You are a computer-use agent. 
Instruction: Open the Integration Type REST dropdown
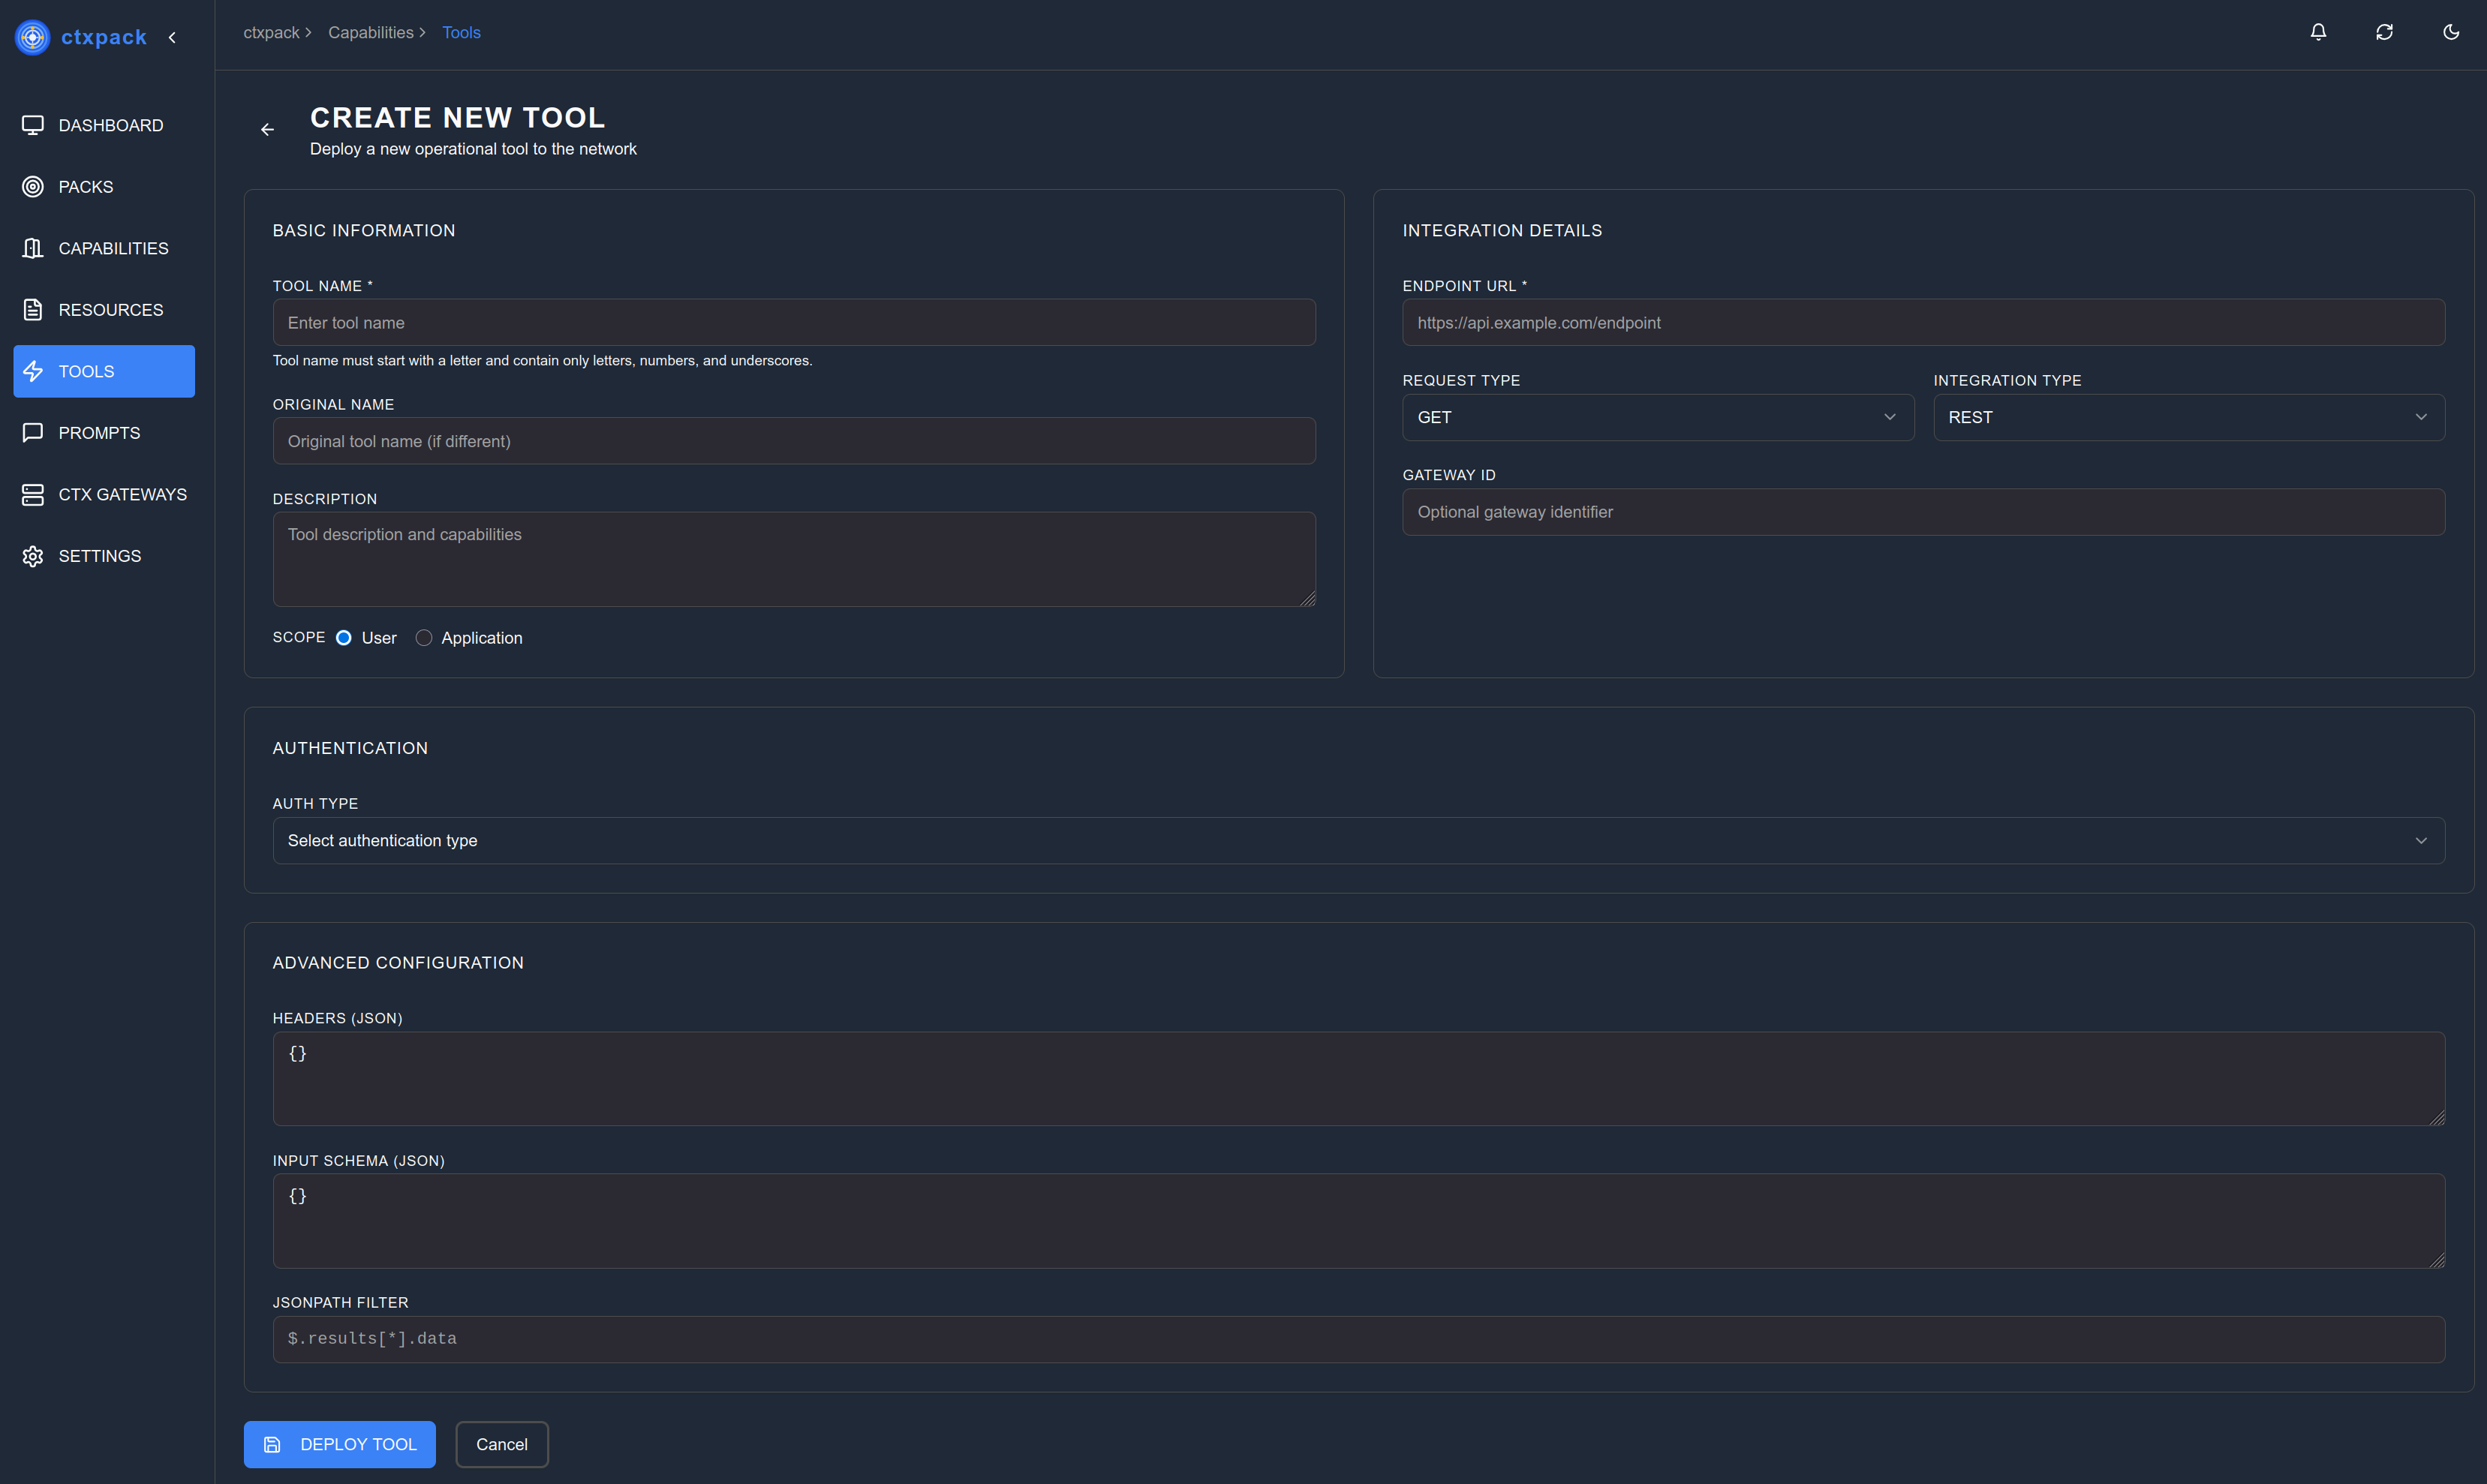pyautogui.click(x=2189, y=417)
